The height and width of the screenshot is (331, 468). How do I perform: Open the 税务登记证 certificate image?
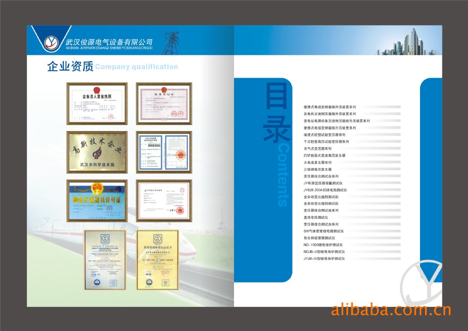coord(164,104)
